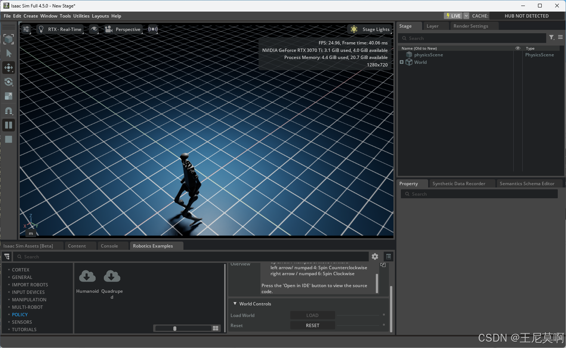Open the viewport settings sliders icon
Viewport: 566px width, 348px height.
pos(26,29)
